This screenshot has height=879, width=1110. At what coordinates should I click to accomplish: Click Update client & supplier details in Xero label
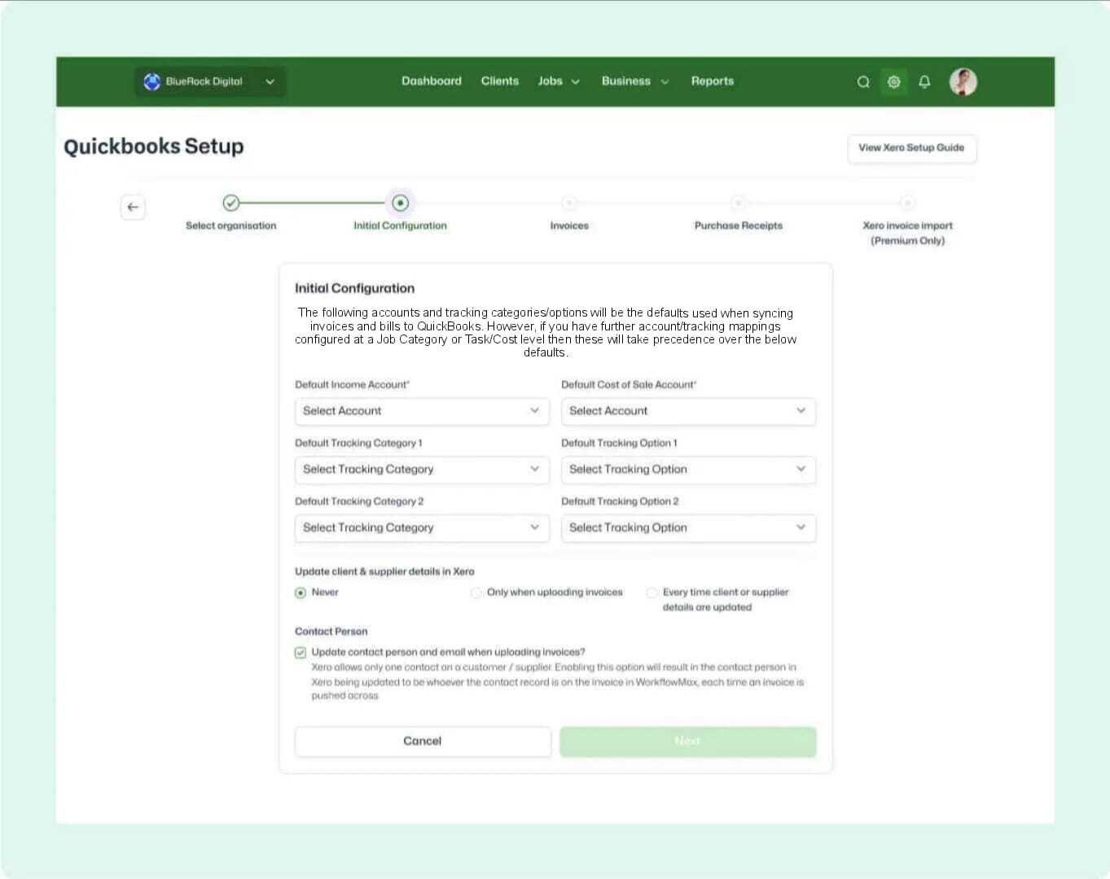click(384, 571)
